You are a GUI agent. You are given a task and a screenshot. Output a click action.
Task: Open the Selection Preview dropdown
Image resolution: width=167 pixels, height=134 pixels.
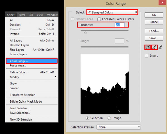pos(119,127)
